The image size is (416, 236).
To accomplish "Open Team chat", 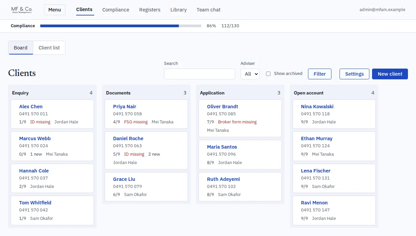I will (x=208, y=10).
